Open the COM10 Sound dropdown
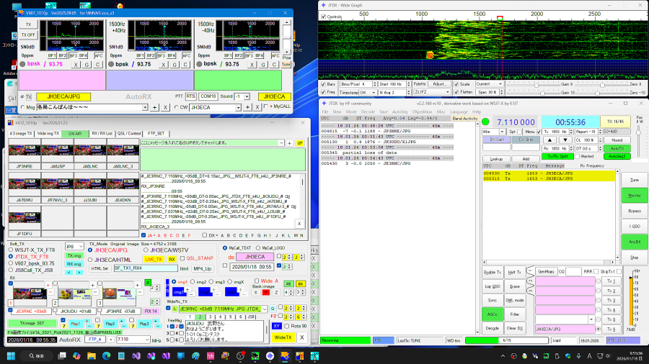The image size is (649, 364). click(247, 96)
